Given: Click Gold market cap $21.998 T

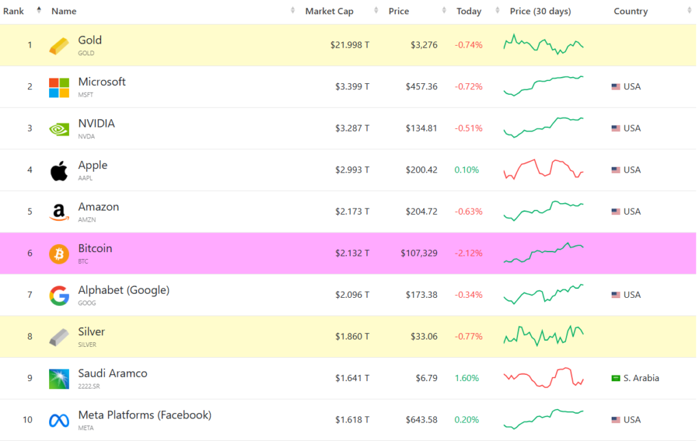Looking at the screenshot, I should pos(349,45).
